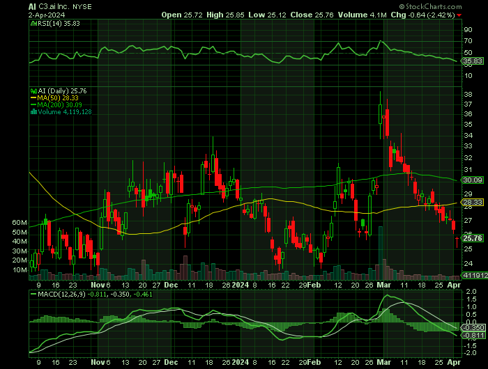The height and width of the screenshot is (369, 488).
Task: Click the MACD(12,26,9) indicator label
Action: 61,294
